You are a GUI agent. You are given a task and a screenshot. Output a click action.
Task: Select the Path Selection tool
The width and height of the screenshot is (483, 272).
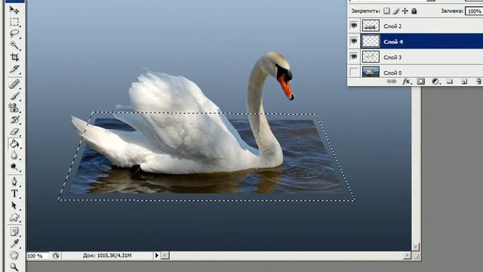(14, 206)
